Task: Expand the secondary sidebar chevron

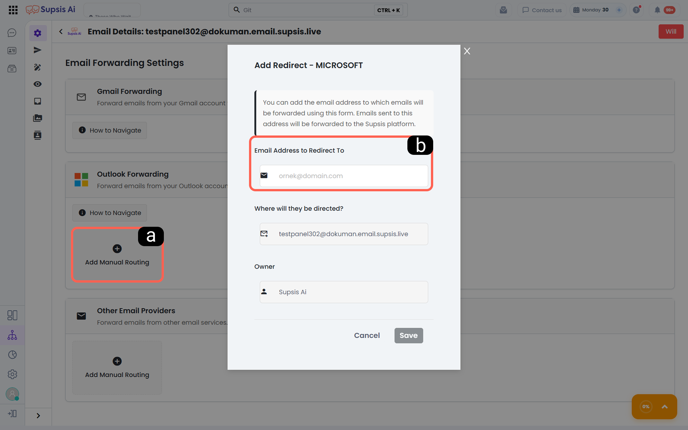Action: pos(38,415)
